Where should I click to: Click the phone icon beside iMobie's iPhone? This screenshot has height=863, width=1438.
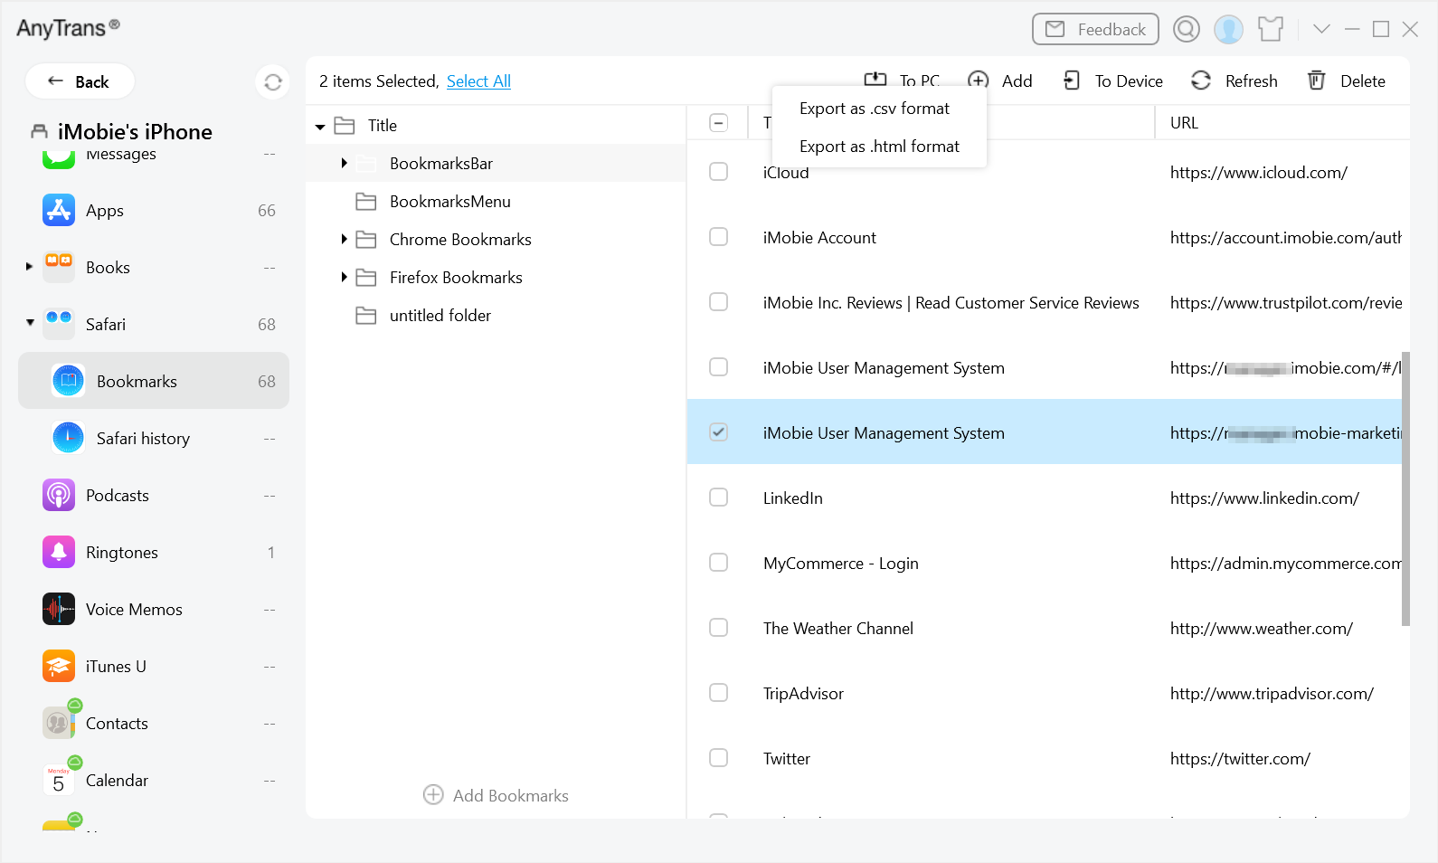tap(39, 132)
